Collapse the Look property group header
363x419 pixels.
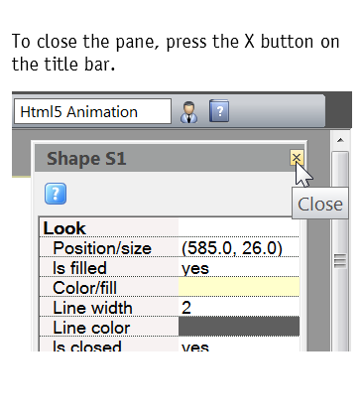click(x=64, y=228)
